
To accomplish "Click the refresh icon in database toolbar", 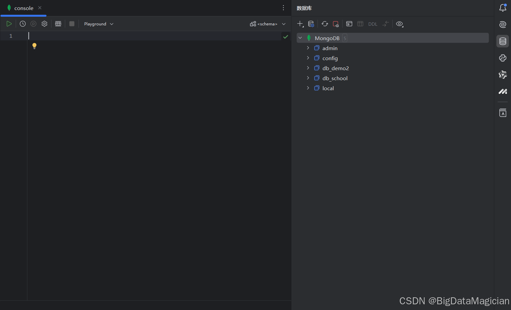I will [325, 24].
